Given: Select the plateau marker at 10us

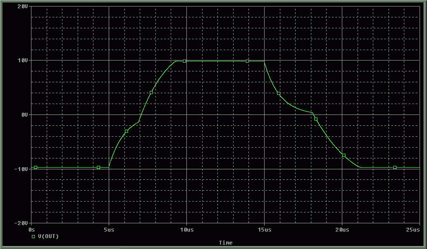Looking at the screenshot, I should pos(184,61).
